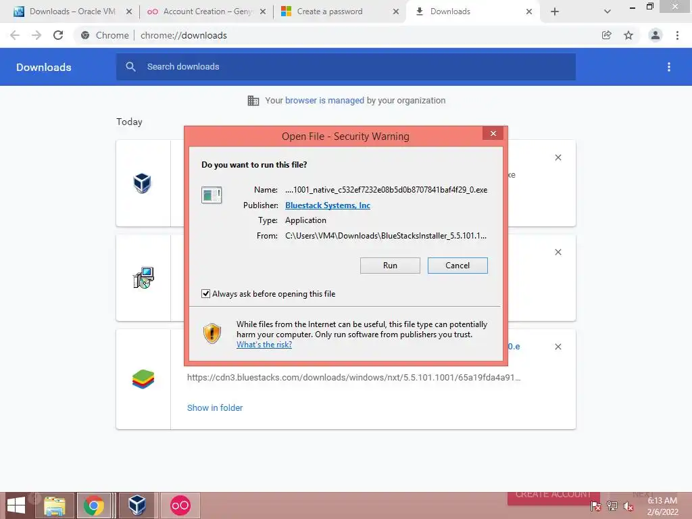Open File Explorer from the taskbar
The width and height of the screenshot is (692, 519).
point(54,505)
